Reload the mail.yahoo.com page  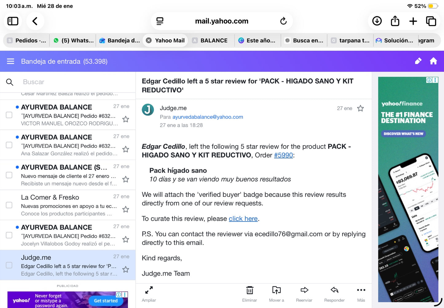(283, 21)
